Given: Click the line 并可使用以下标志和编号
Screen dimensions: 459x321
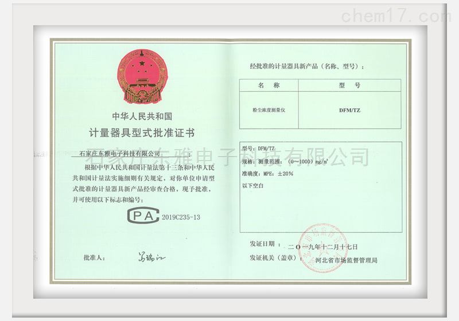Looking at the screenshot, I should (x=108, y=200).
